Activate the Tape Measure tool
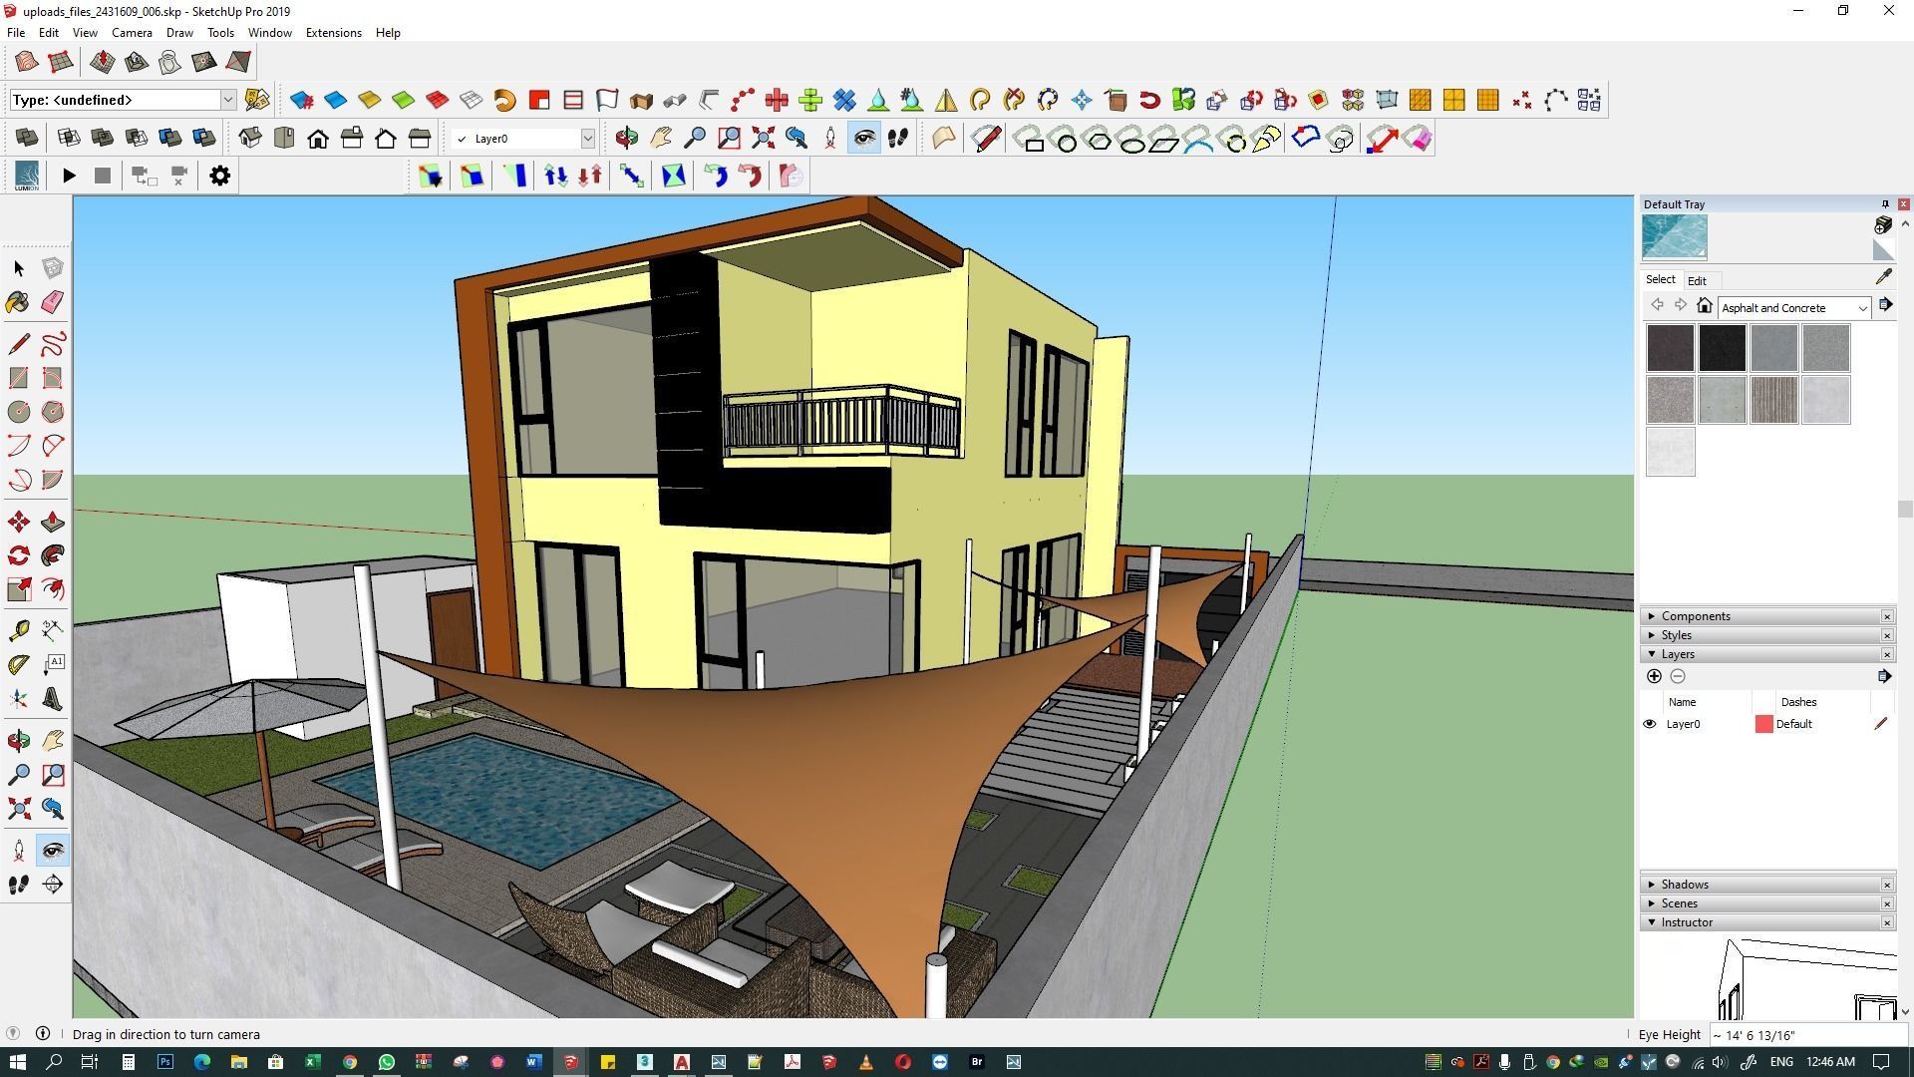Screen dimensions: 1914x1077 tap(18, 630)
